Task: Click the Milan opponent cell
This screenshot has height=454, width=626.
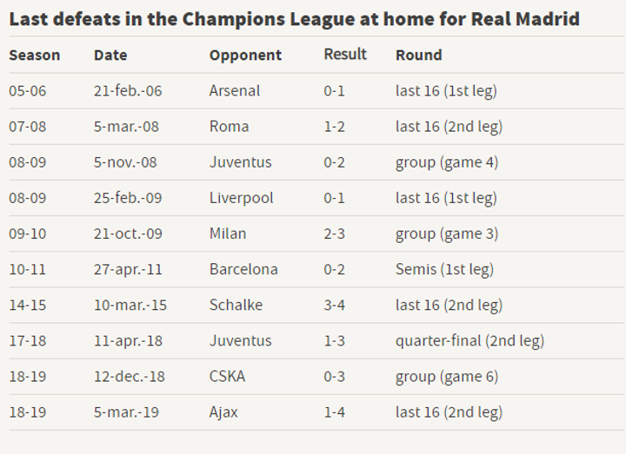Action: pos(228,234)
